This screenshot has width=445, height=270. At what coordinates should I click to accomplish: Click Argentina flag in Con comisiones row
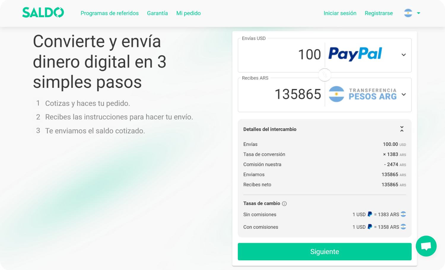pyautogui.click(x=403, y=227)
